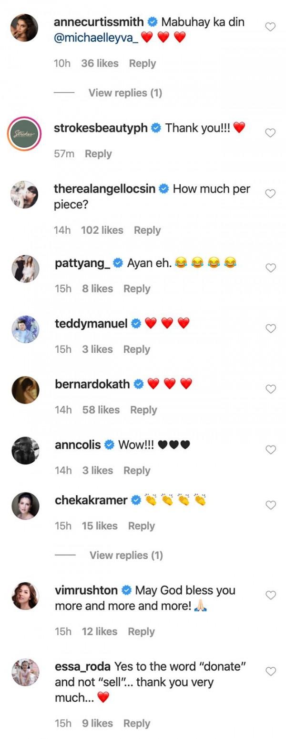Like vimrushton's "May God bless you" comment
This screenshot has width=286, height=739.
(270, 596)
